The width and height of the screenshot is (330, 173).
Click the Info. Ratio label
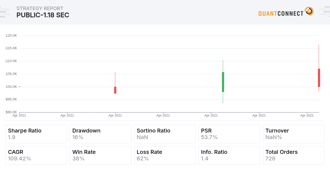214,152
